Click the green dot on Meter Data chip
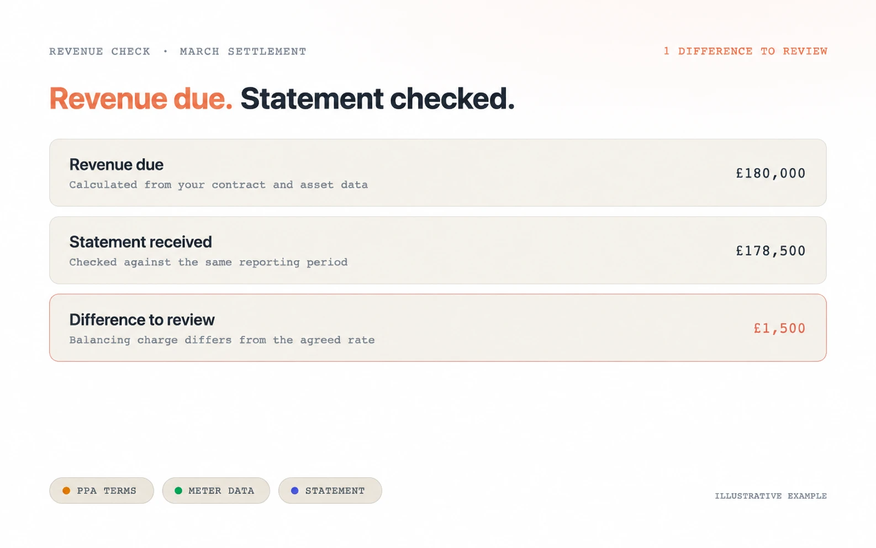Image resolution: width=876 pixels, height=548 pixels. pos(178,491)
